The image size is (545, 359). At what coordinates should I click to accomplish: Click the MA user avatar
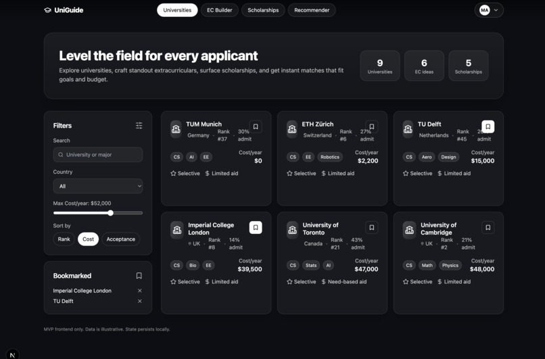[x=485, y=10]
